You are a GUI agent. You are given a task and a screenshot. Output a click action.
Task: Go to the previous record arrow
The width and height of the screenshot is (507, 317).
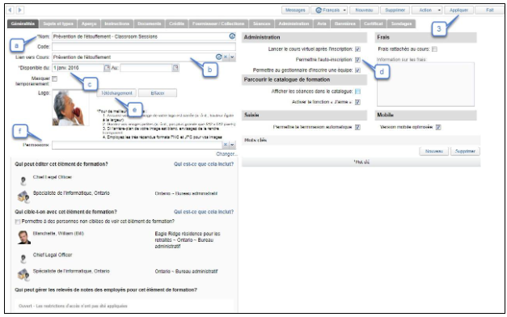pyautogui.click(x=10, y=11)
